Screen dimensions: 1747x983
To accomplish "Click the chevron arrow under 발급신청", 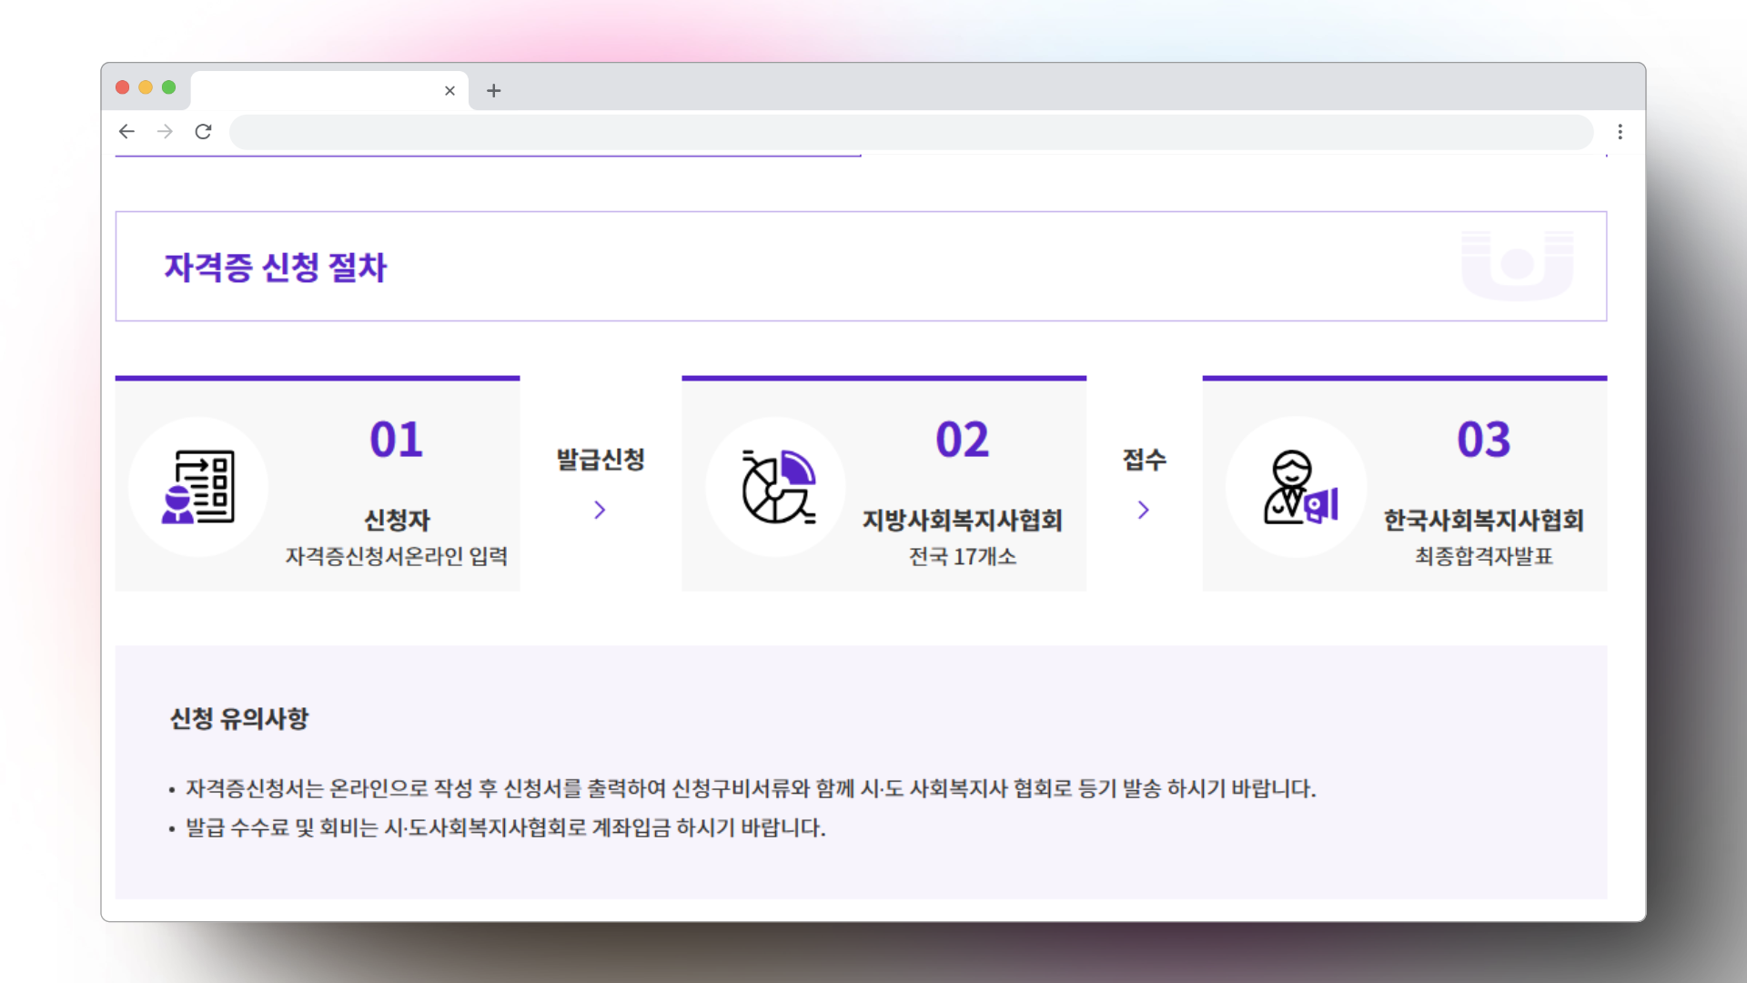I will (600, 510).
